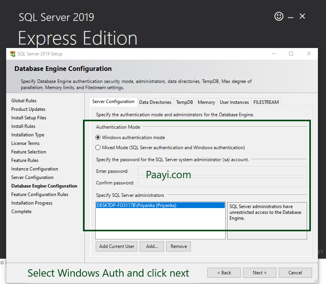Choose Mixed Mode authentication option
The height and width of the screenshot is (284, 326).
[x=98, y=148]
